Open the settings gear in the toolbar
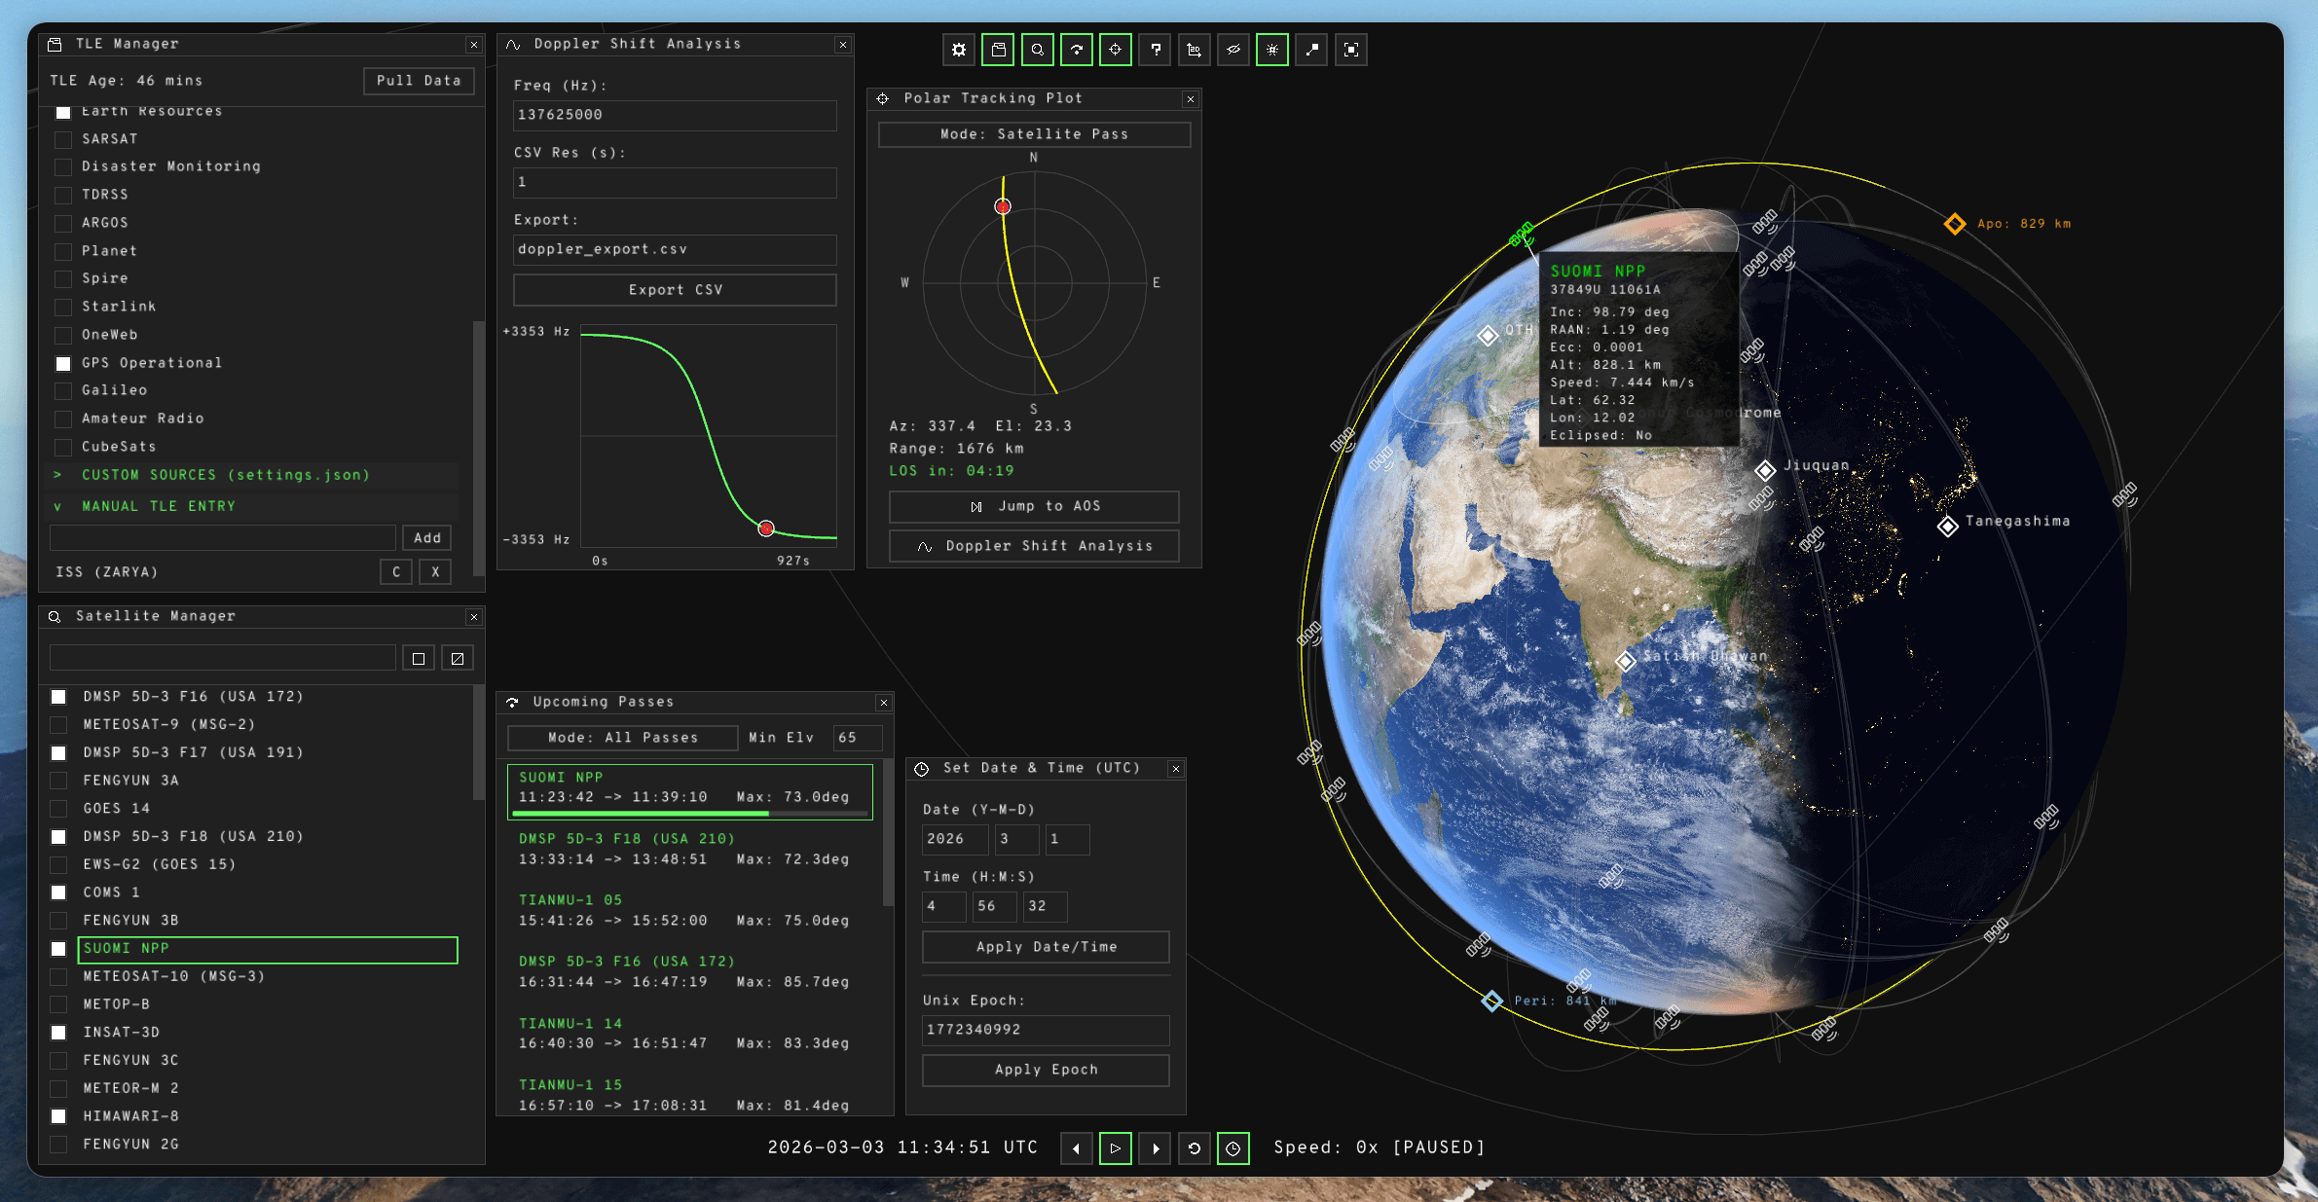Image resolution: width=2318 pixels, height=1202 pixels. pos(959,49)
